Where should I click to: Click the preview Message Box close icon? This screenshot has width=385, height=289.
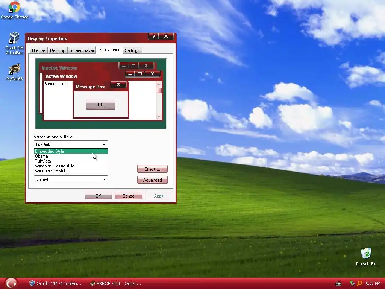point(118,84)
